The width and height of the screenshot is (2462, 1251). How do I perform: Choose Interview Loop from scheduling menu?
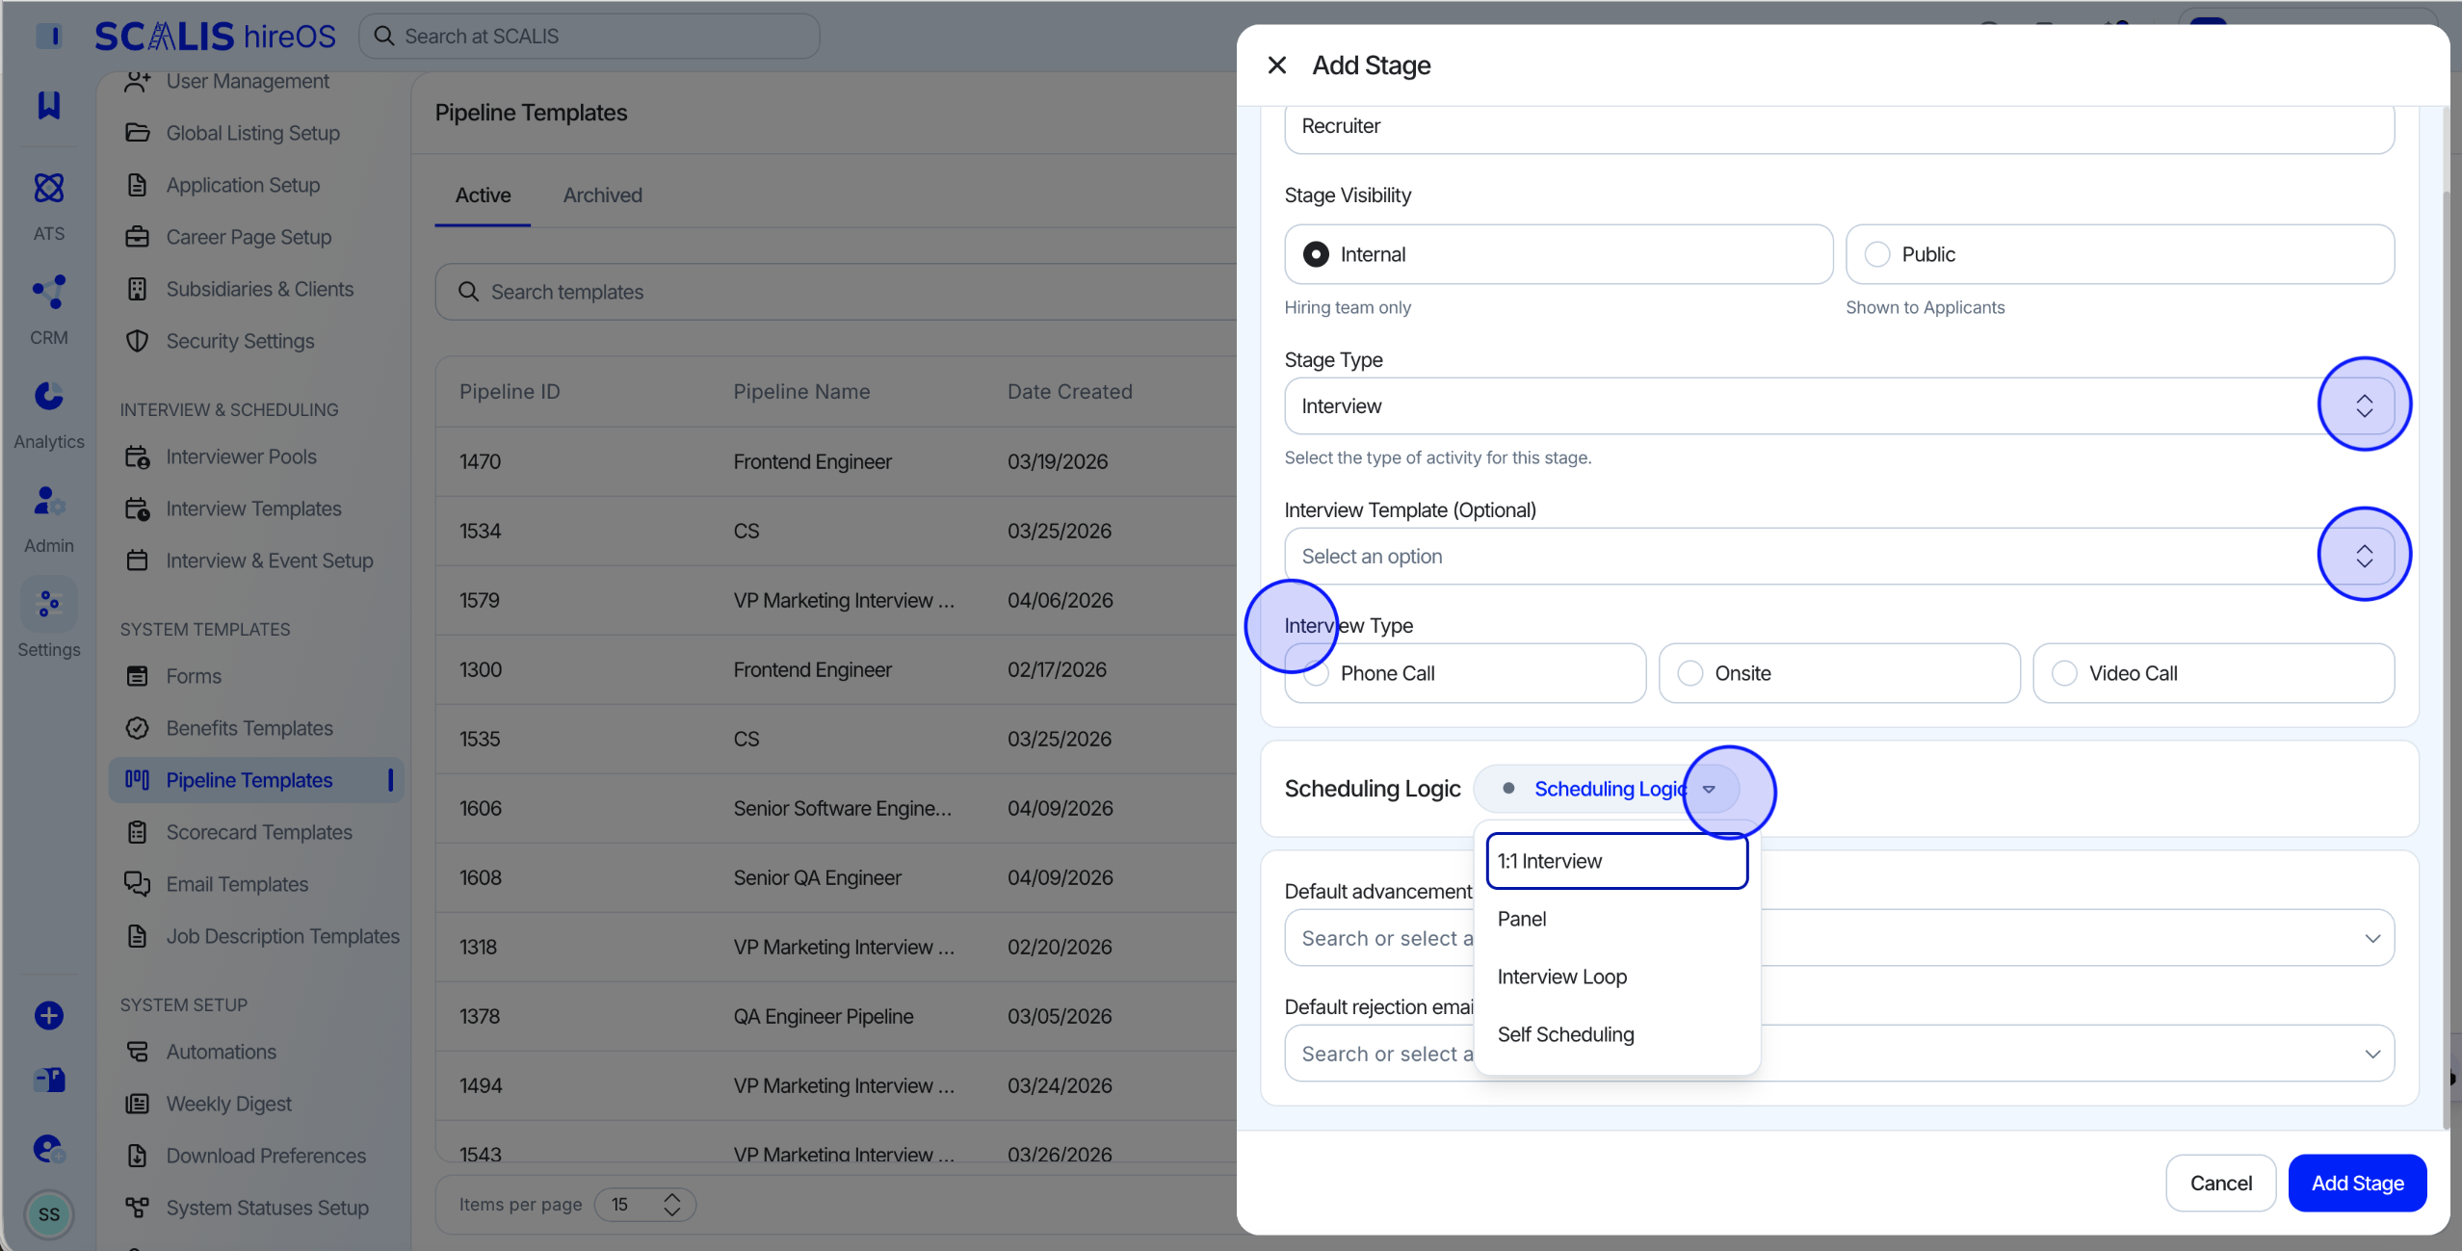click(1561, 977)
